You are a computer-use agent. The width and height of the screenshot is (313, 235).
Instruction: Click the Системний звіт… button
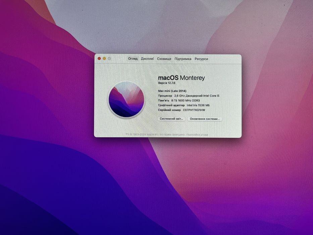[171, 119]
